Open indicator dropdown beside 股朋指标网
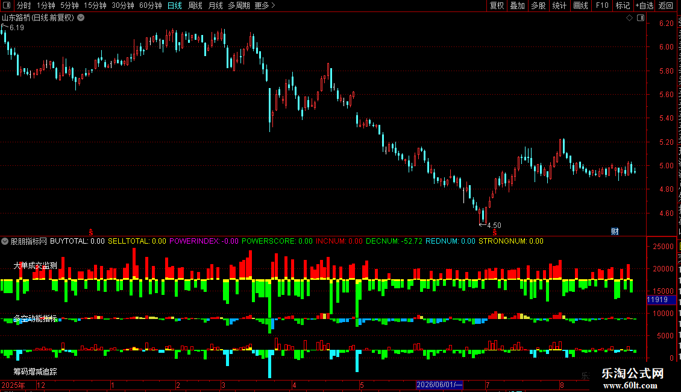This screenshot has width=681, height=392. pyautogui.click(x=5, y=241)
